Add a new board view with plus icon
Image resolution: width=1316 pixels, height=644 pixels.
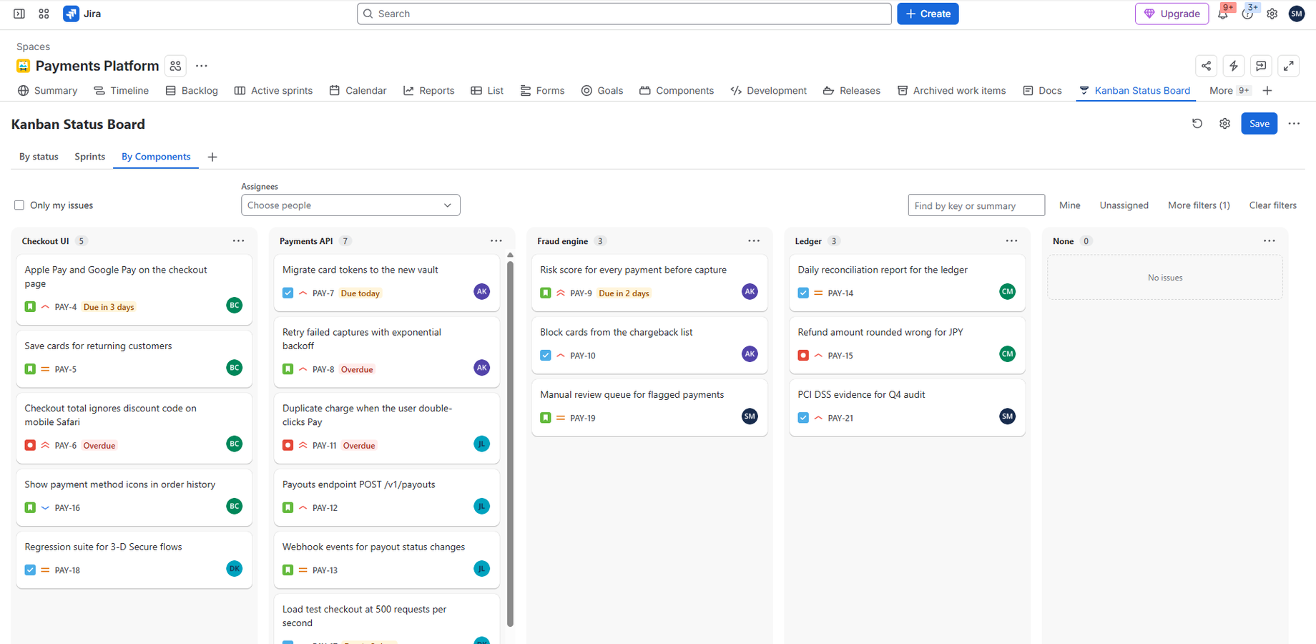pos(212,157)
